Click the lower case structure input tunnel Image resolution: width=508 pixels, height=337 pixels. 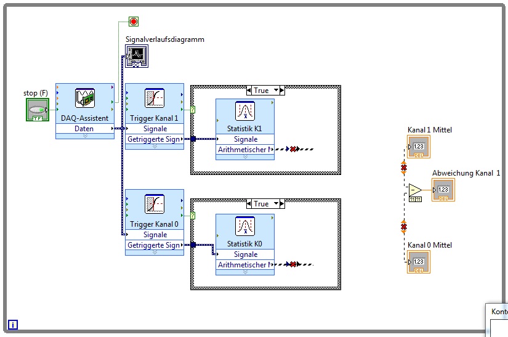(193, 245)
